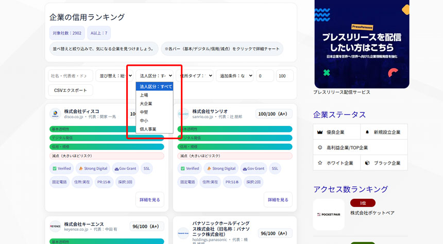Viewport: 443px width, 244px height.
Task: Open the 法人区分 dropdown
Action: pos(155,76)
